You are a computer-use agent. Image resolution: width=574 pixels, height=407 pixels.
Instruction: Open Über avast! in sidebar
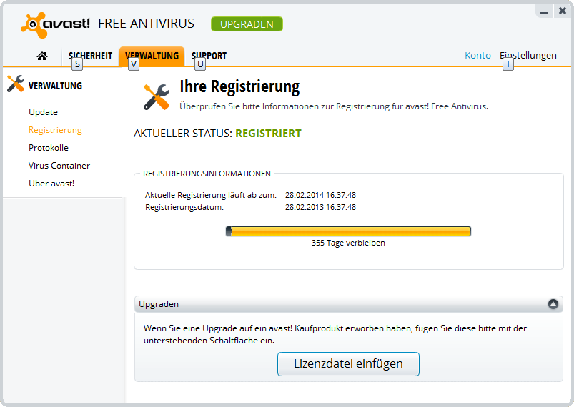pos(51,184)
